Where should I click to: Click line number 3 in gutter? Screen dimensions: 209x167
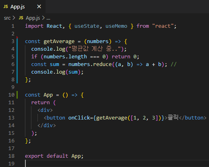[13, 41]
